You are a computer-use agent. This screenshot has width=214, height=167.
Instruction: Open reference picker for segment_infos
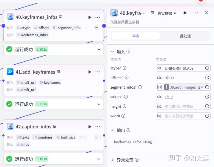click(207, 87)
